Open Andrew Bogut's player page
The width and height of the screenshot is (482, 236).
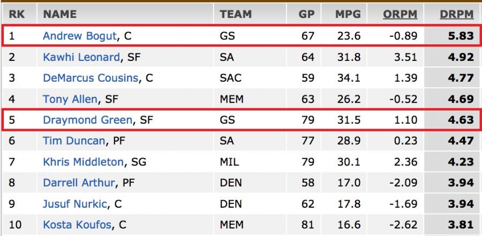pyautogui.click(x=80, y=36)
